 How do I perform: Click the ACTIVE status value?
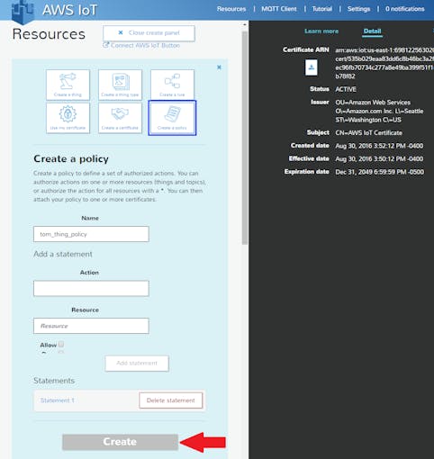click(x=346, y=89)
